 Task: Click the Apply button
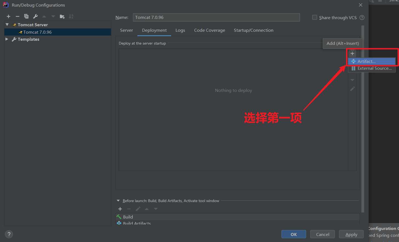(x=351, y=234)
